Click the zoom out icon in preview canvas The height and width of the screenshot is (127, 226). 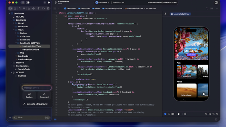(x=206, y=114)
